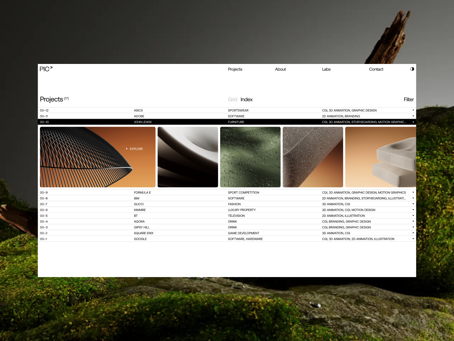
Task: Click the TELEVISION category text
Action: [x=236, y=216]
